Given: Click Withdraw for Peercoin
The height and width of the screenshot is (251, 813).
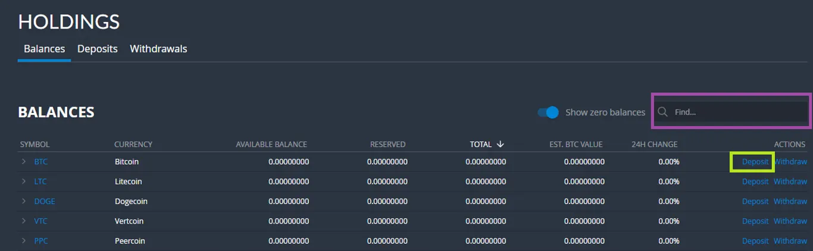Looking at the screenshot, I should pyautogui.click(x=790, y=241).
